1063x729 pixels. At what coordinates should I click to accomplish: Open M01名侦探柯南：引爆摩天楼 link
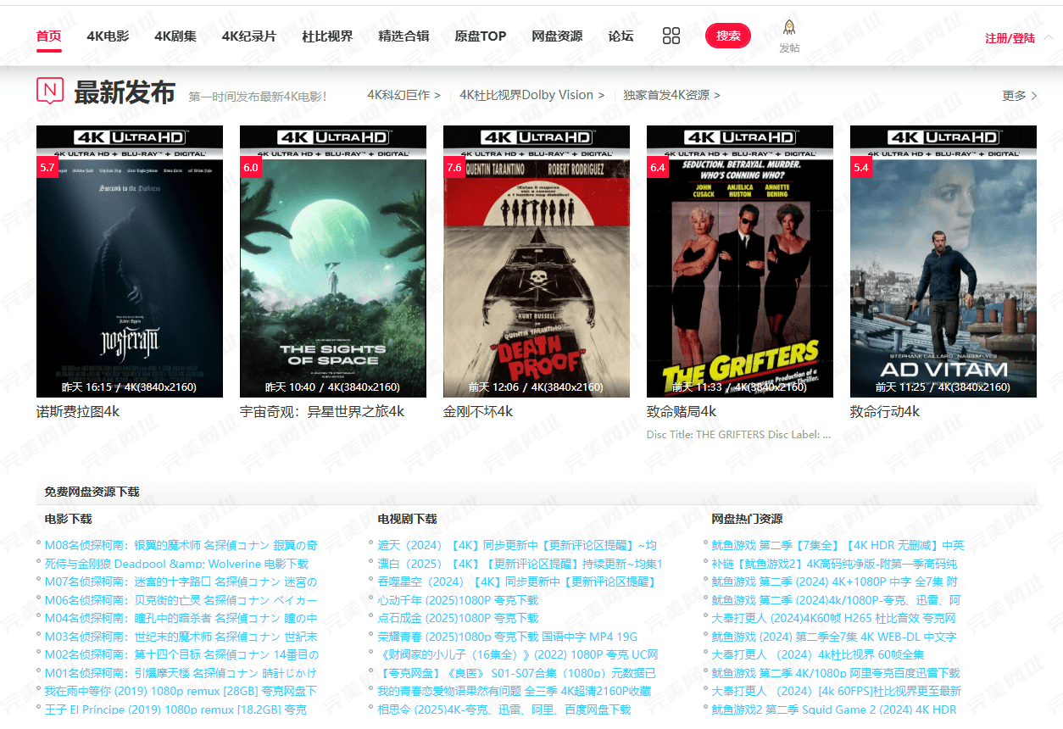[x=181, y=673]
